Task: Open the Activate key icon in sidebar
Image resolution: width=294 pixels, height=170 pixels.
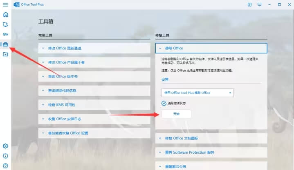Action: [5, 34]
